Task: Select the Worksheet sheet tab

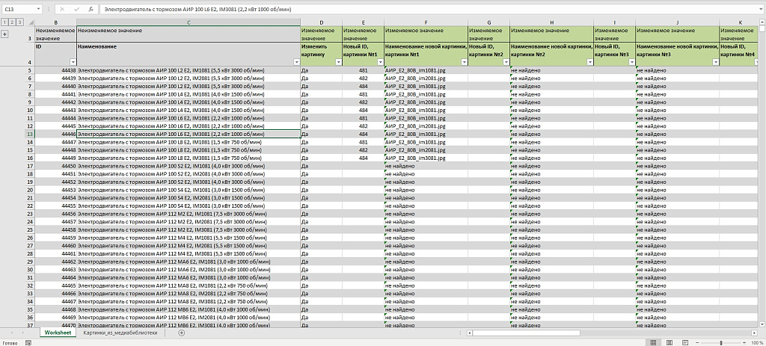Action: click(x=57, y=333)
